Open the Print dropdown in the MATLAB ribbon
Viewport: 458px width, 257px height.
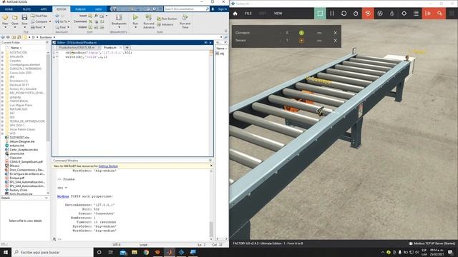[x=38, y=27]
